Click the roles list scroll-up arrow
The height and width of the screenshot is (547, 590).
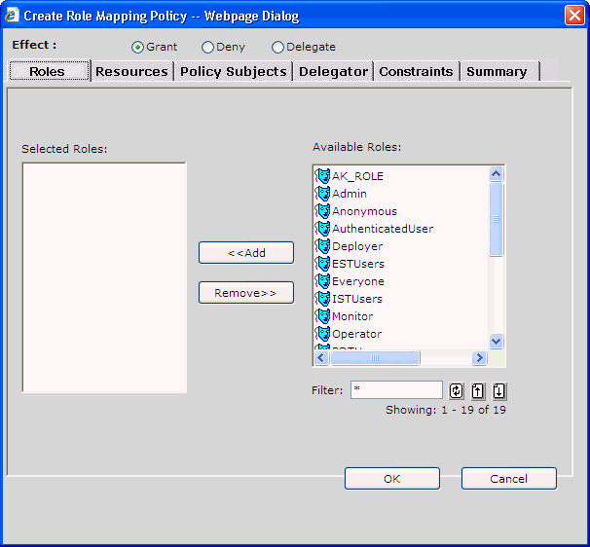[x=496, y=174]
